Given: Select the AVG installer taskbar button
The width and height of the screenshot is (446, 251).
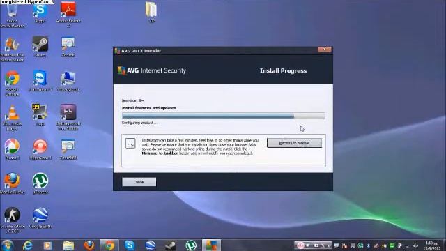Looking at the screenshot, I should (211, 245).
